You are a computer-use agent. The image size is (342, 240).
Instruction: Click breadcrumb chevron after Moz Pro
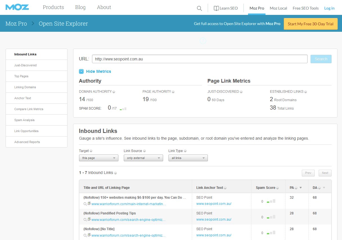[x=33, y=24]
